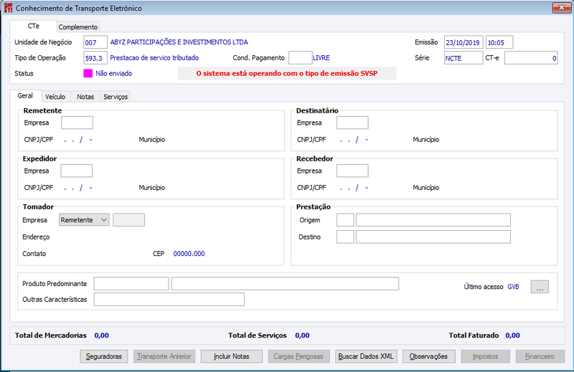The image size is (574, 372).
Task: Go to the Serviços tab
Action: [116, 97]
